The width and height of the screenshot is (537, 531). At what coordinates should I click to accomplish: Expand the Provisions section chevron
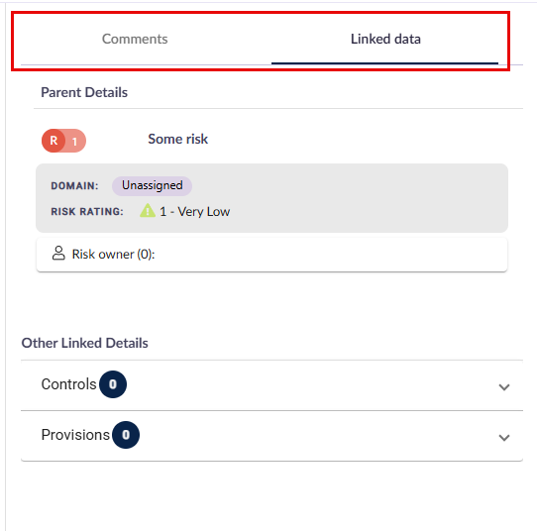(504, 438)
